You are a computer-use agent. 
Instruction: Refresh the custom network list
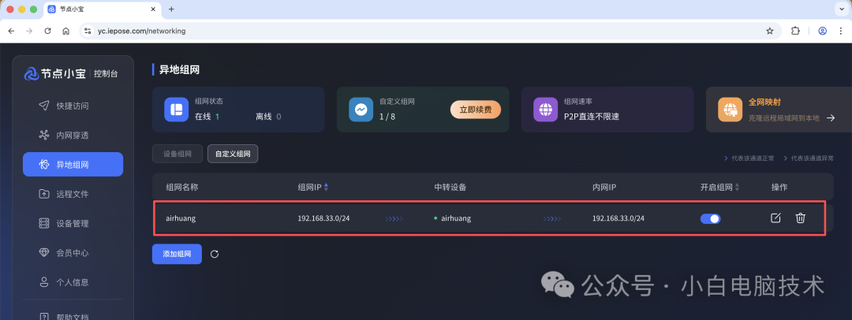pyautogui.click(x=215, y=254)
